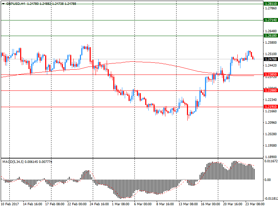This screenshot has height=208, width=278.
Task: Click the 20 Mar 16:00 time label
Action: pos(232,204)
